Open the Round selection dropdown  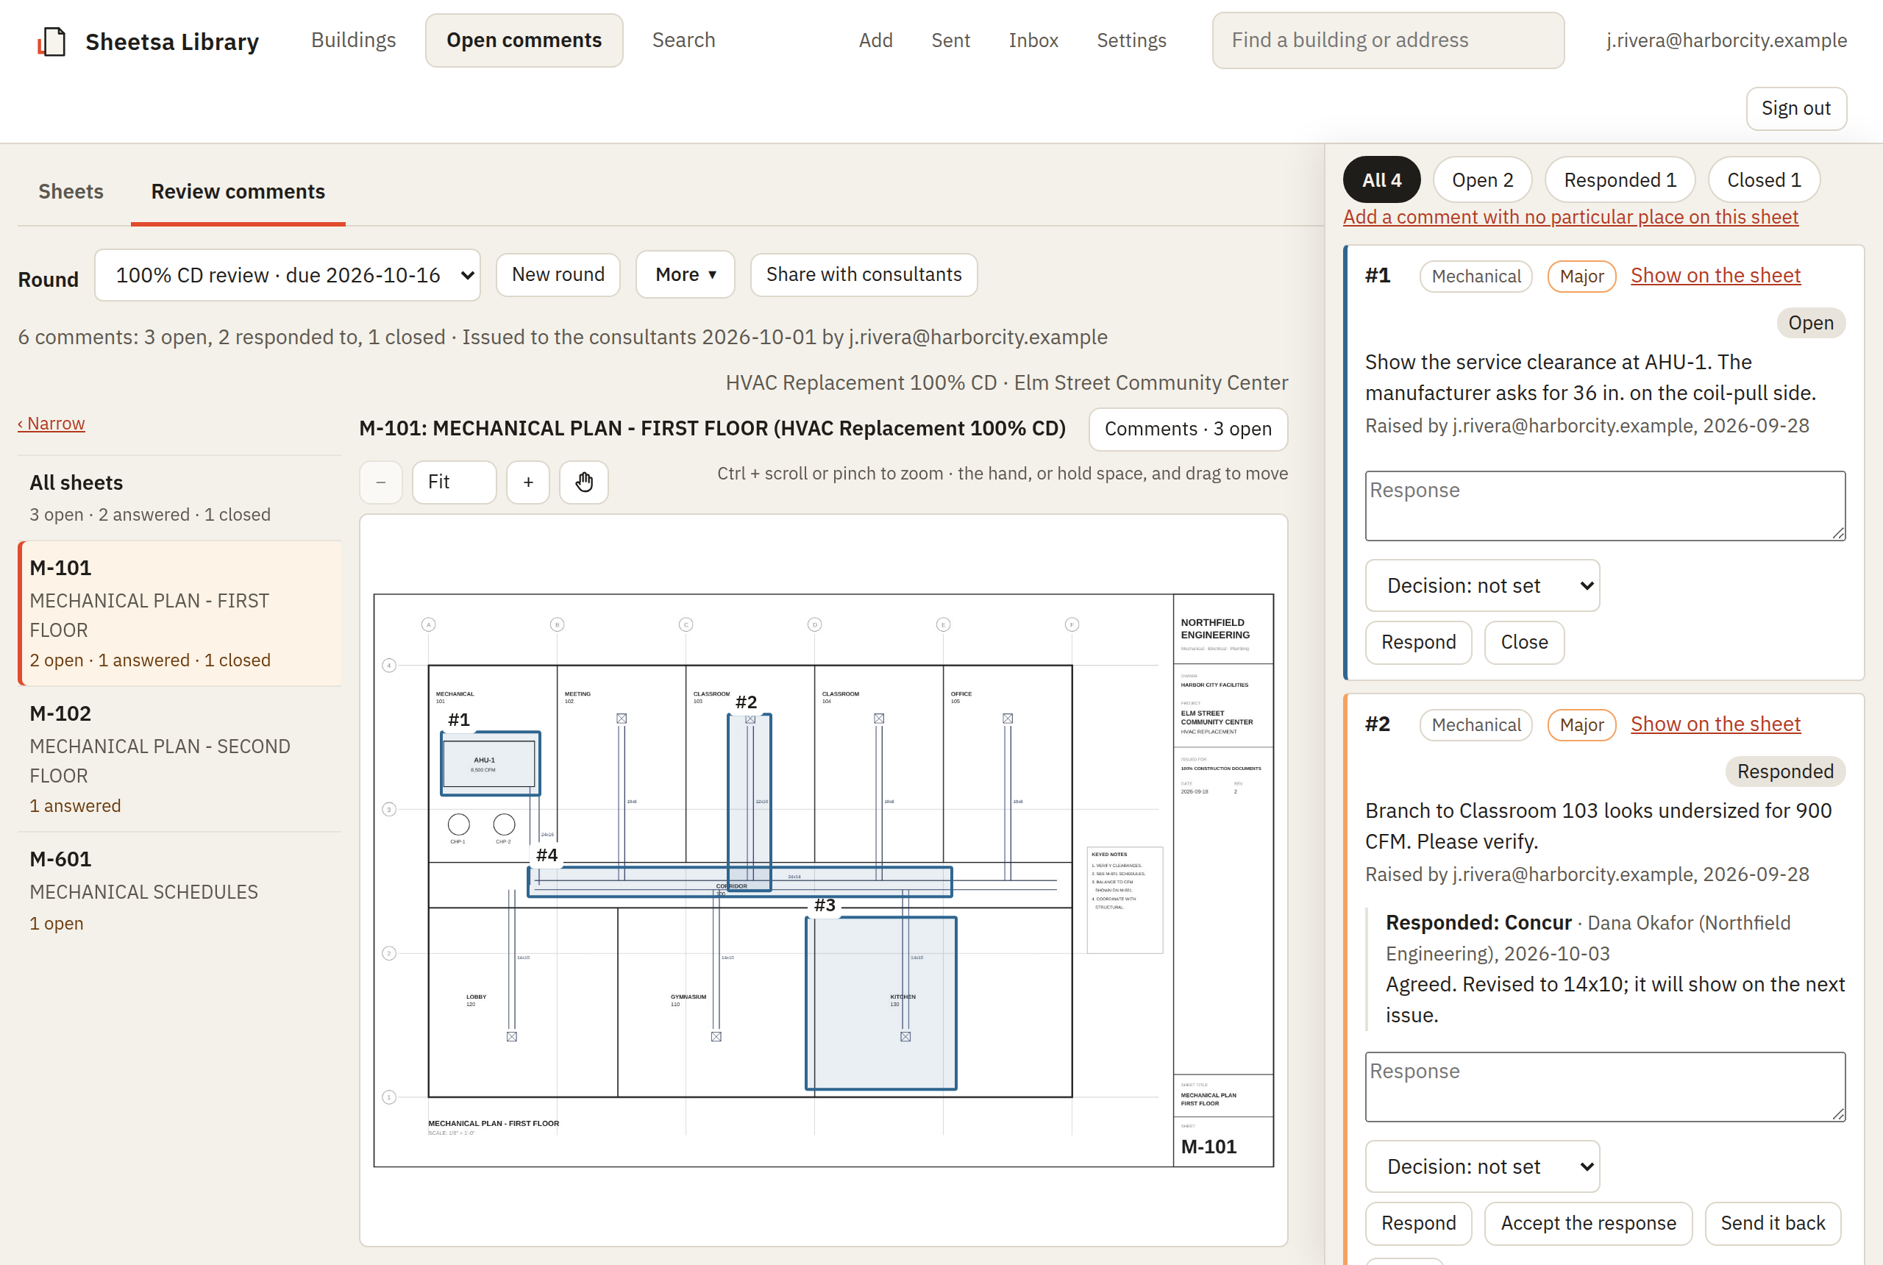(287, 275)
